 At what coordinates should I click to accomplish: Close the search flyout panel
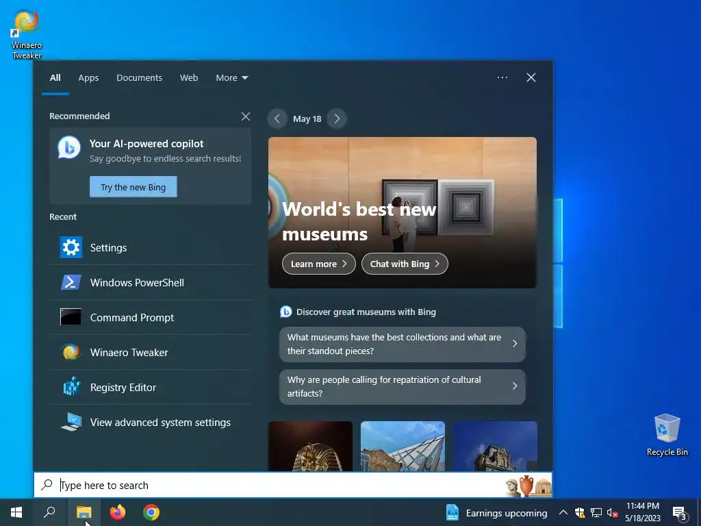point(531,77)
